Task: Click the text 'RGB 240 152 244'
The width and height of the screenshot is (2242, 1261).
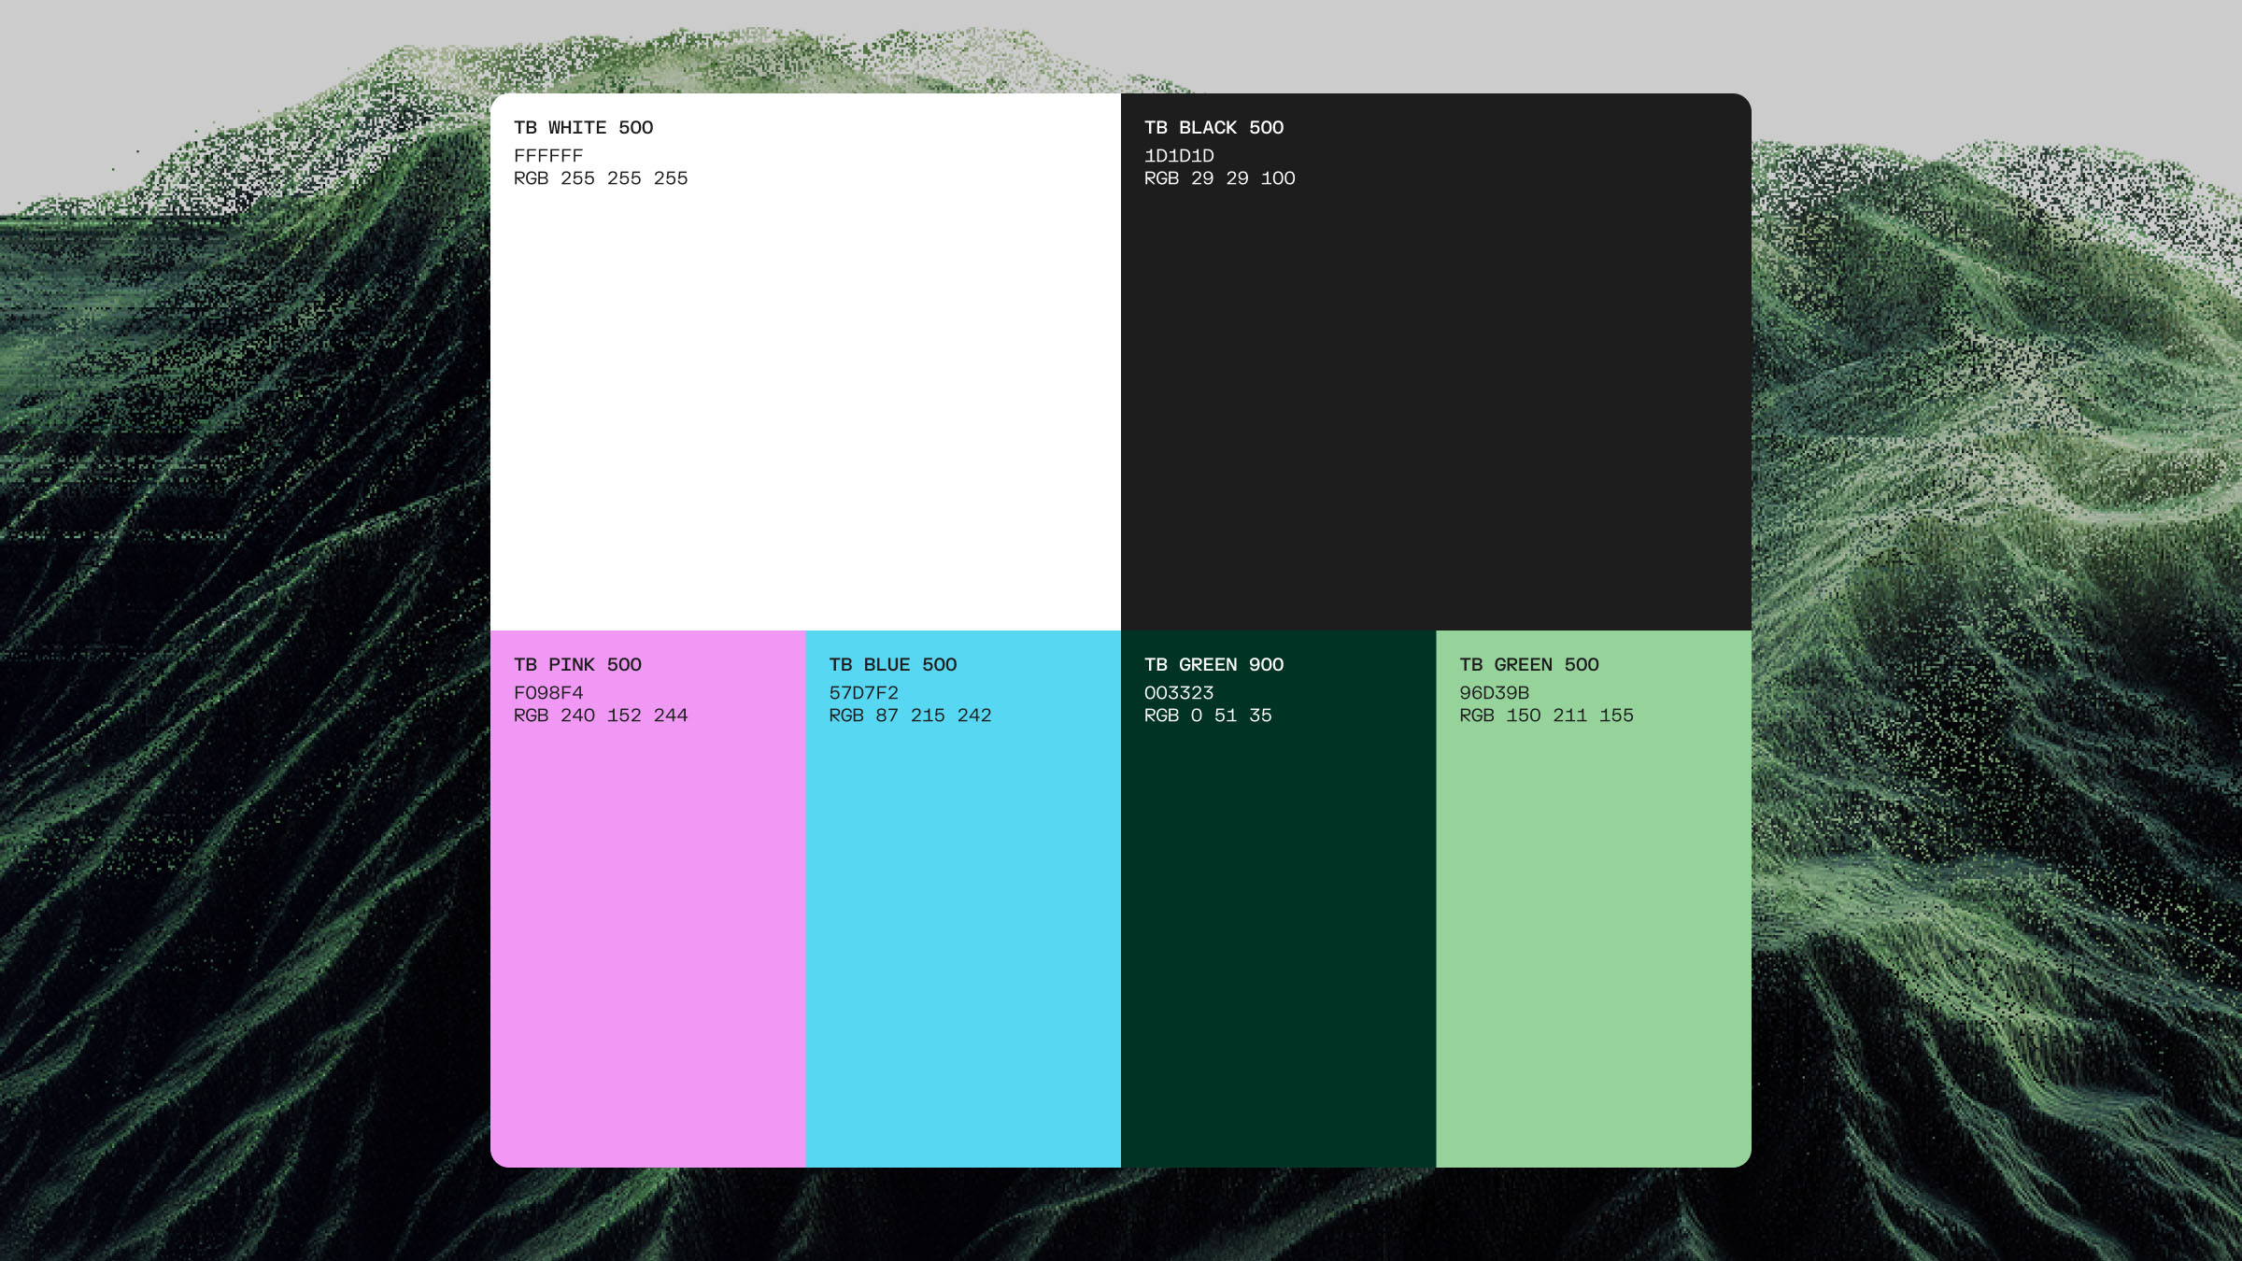Action: tap(601, 716)
